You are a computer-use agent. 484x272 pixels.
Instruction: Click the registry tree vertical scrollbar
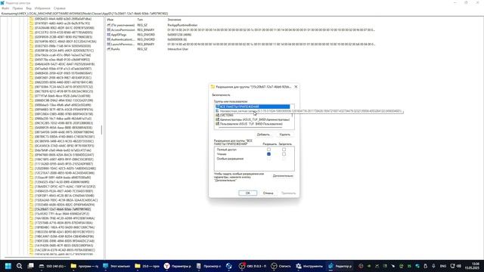tap(101, 130)
